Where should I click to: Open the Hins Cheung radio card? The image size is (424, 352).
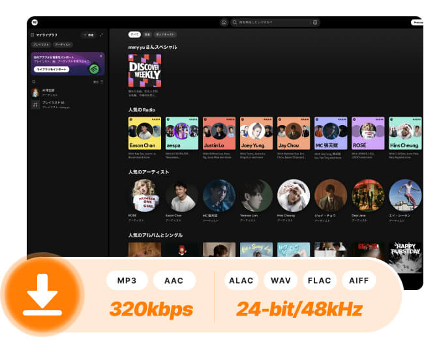click(405, 133)
